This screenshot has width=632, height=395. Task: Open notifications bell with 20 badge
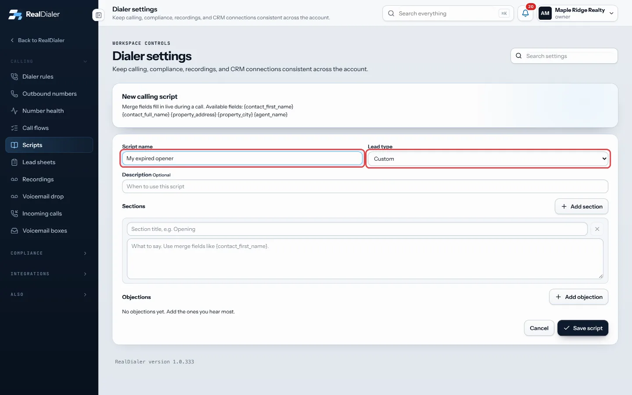[525, 14]
